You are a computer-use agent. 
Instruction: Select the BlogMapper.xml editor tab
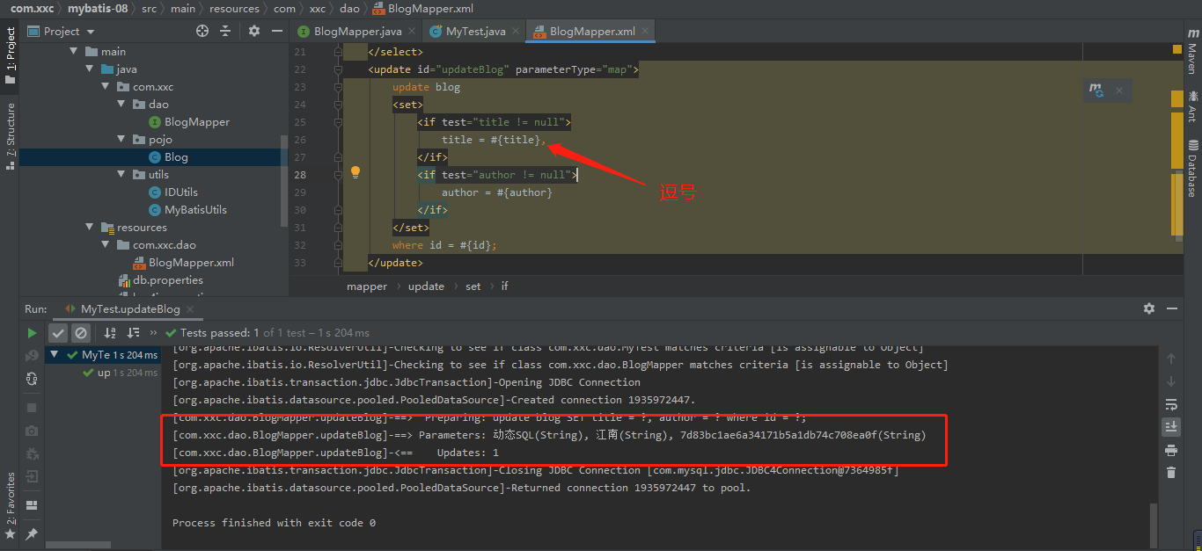pos(592,31)
